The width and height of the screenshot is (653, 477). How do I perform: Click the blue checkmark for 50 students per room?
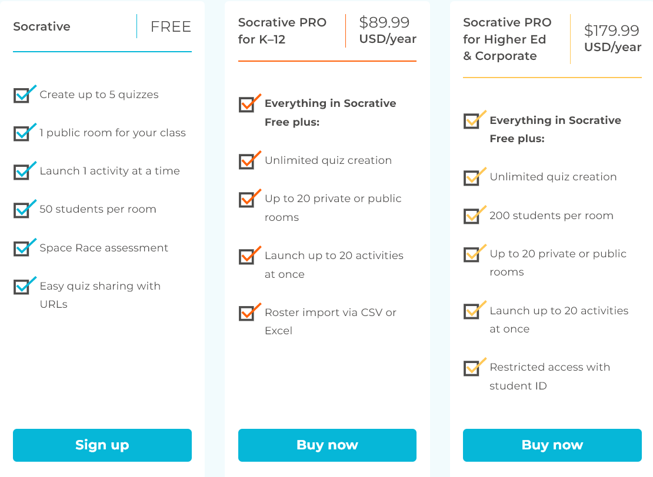click(x=25, y=209)
